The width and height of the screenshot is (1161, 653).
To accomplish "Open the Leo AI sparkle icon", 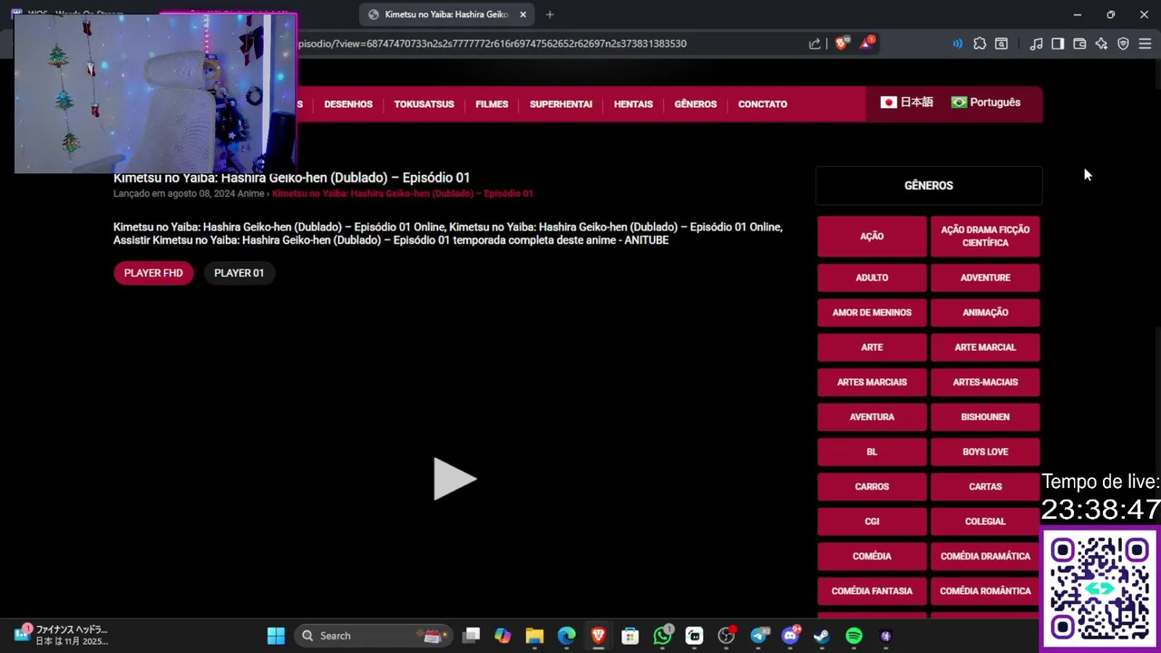I will click(1101, 44).
